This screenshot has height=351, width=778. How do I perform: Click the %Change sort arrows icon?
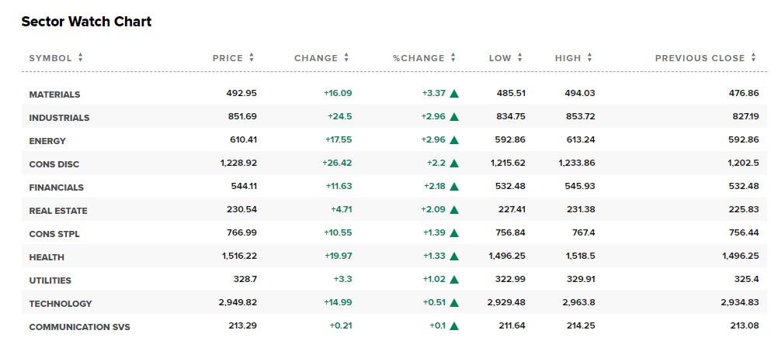[x=453, y=58]
